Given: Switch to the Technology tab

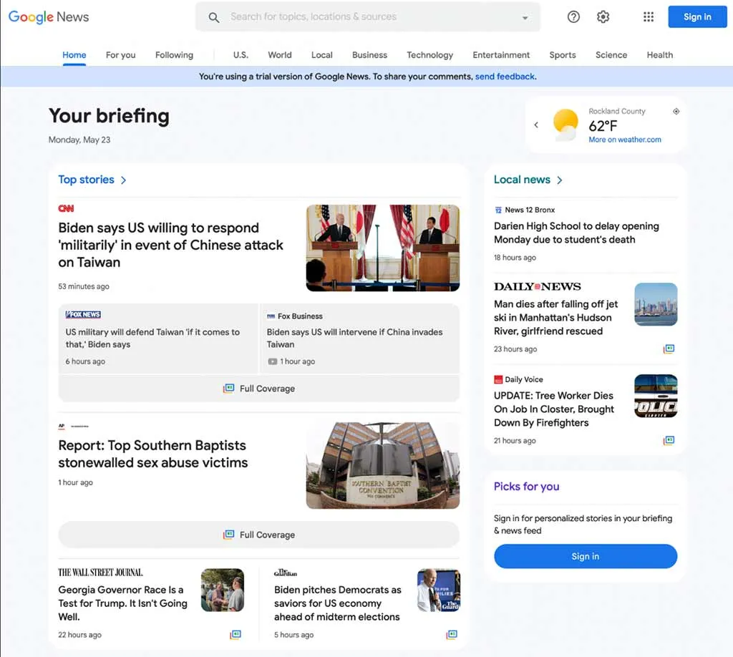Looking at the screenshot, I should tap(429, 55).
